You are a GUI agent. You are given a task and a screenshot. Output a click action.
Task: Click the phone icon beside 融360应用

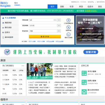tap(3, 37)
